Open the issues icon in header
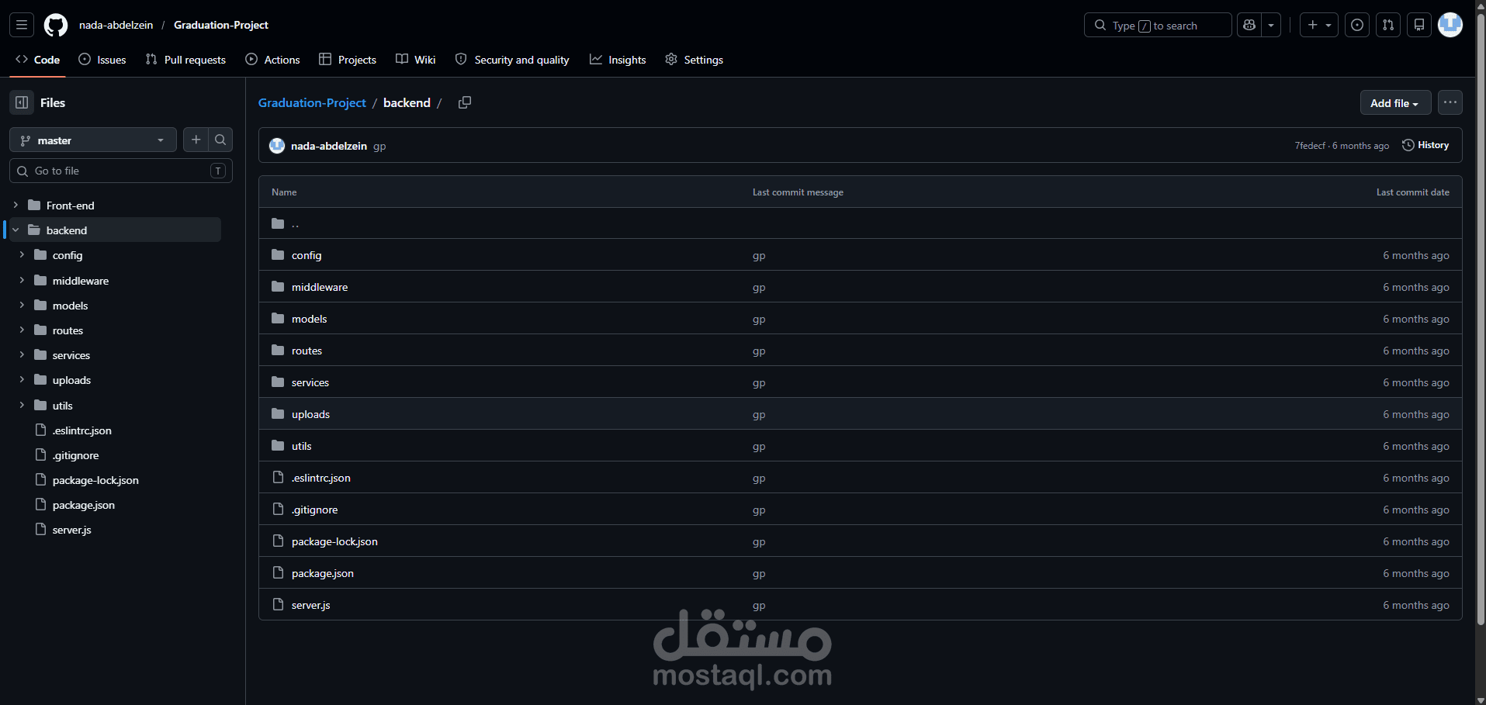1486x705 pixels. click(x=1357, y=25)
